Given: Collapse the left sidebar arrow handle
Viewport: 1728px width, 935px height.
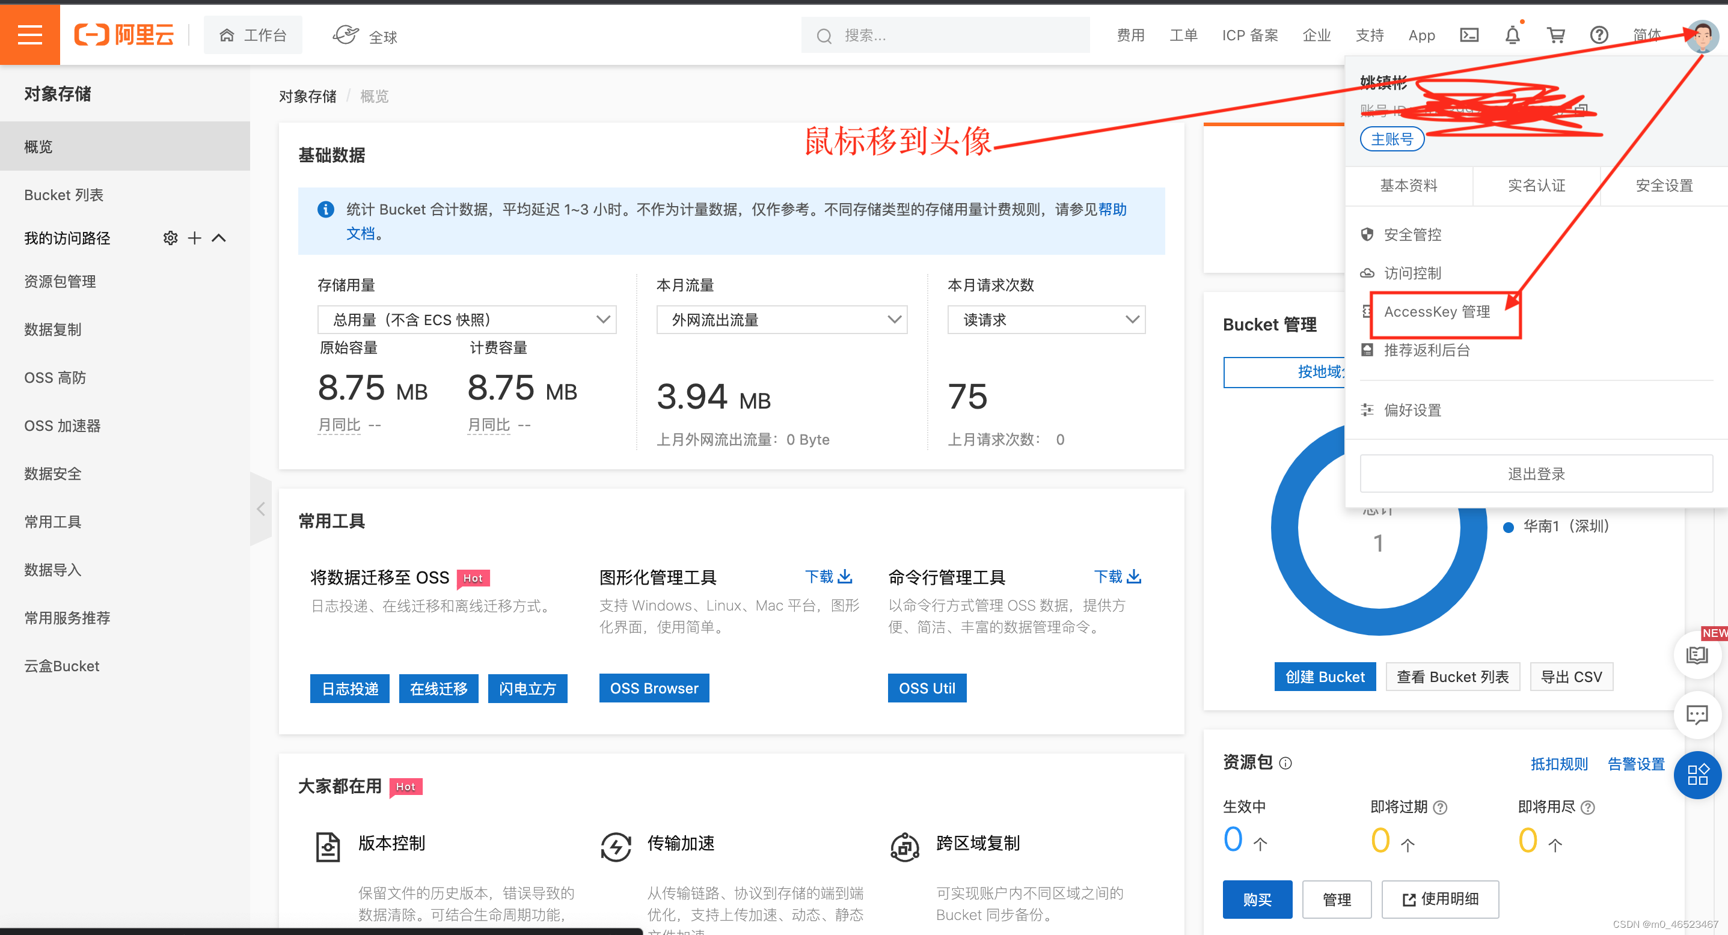Looking at the screenshot, I should (261, 510).
